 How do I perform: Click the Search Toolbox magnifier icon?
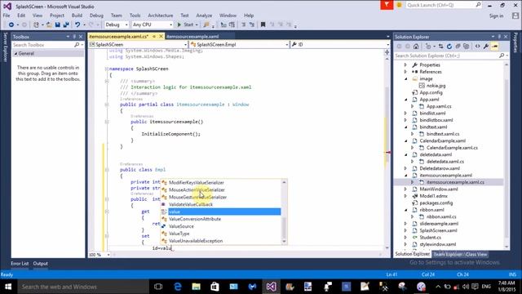point(77,45)
